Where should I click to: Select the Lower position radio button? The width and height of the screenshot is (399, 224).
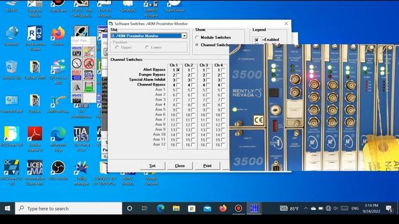147,47
